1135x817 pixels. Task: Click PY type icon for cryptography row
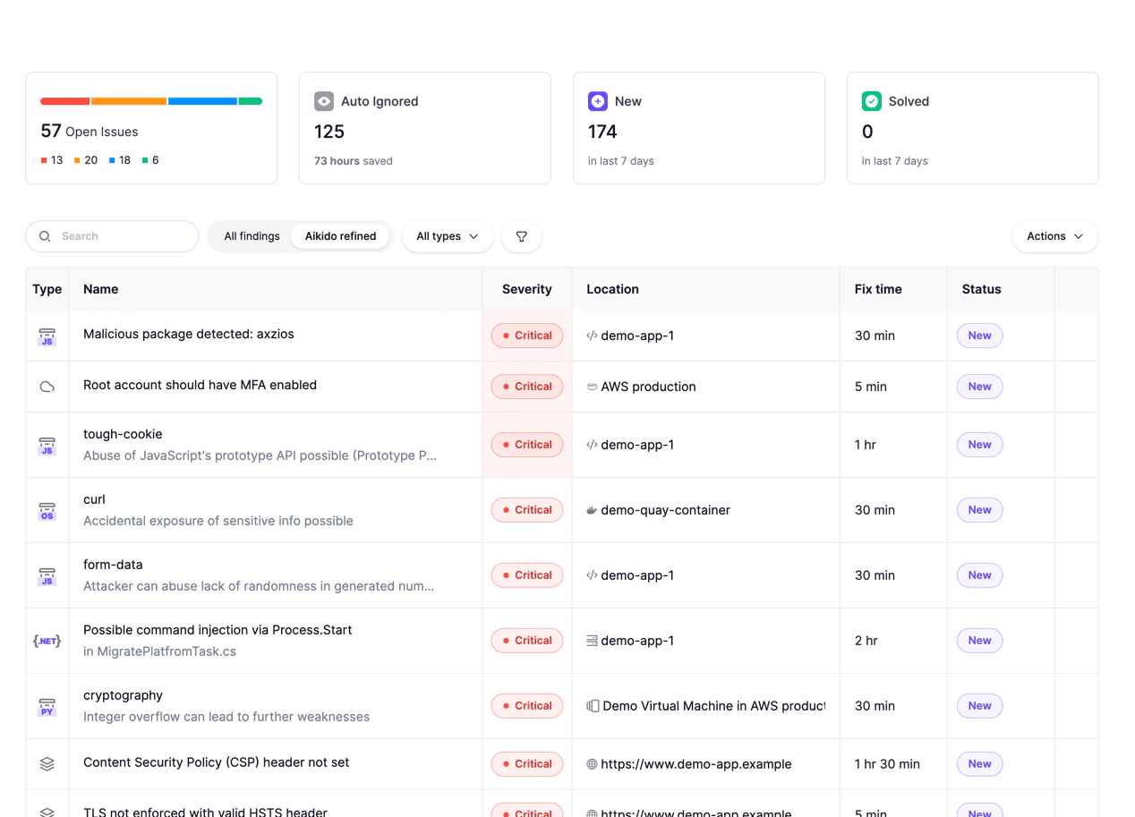click(47, 707)
